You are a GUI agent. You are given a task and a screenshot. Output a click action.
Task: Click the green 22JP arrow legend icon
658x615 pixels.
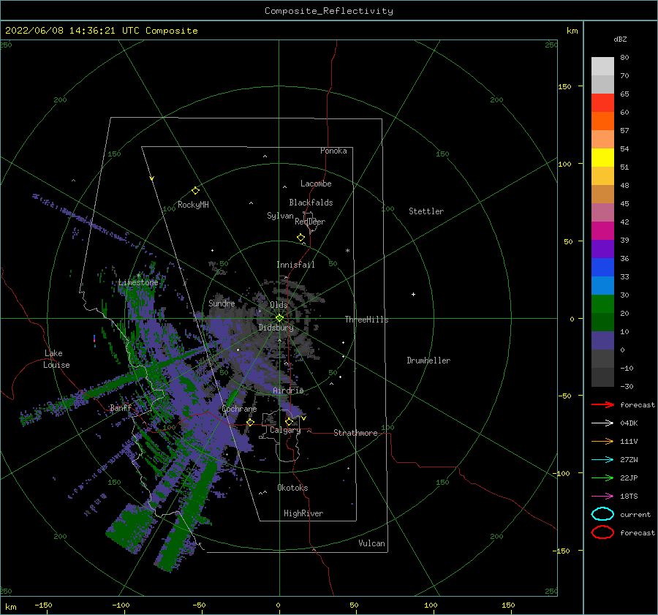602,478
